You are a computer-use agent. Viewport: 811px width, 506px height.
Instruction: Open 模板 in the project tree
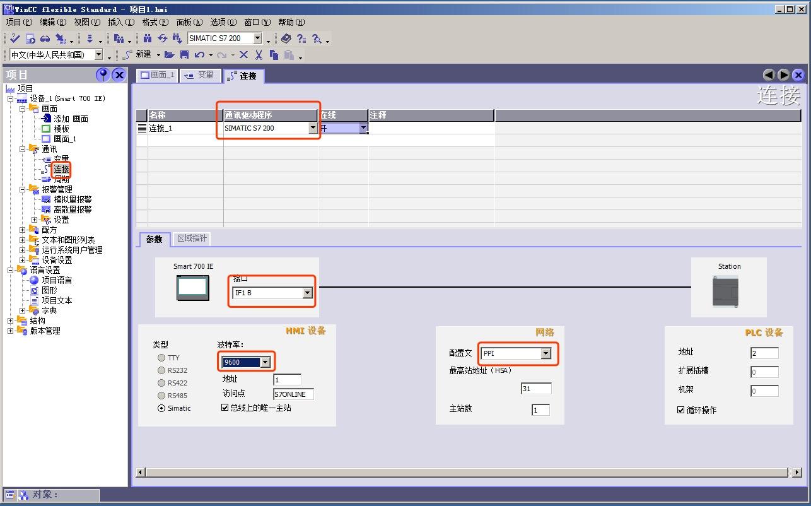click(x=61, y=129)
